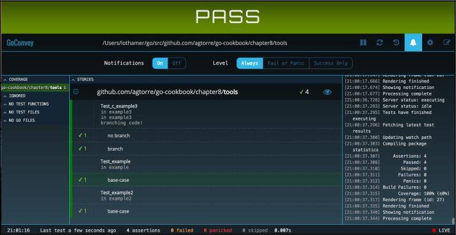456x235 pixels.
Task: Select the Success Only level
Action: (x=330, y=63)
